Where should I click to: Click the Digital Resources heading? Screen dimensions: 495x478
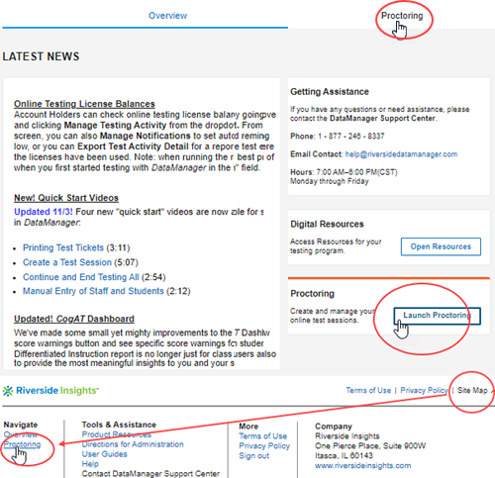pyautogui.click(x=327, y=224)
